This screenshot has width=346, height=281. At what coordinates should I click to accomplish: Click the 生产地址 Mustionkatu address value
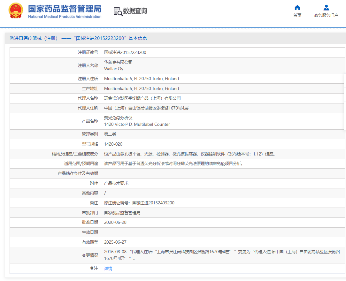(142, 89)
